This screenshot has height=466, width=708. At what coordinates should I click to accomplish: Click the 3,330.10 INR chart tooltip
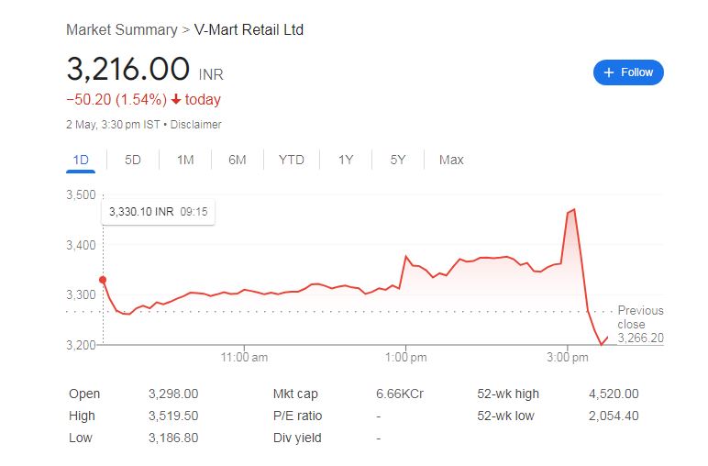coord(158,212)
